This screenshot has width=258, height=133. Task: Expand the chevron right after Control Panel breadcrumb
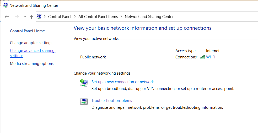(x=75, y=17)
